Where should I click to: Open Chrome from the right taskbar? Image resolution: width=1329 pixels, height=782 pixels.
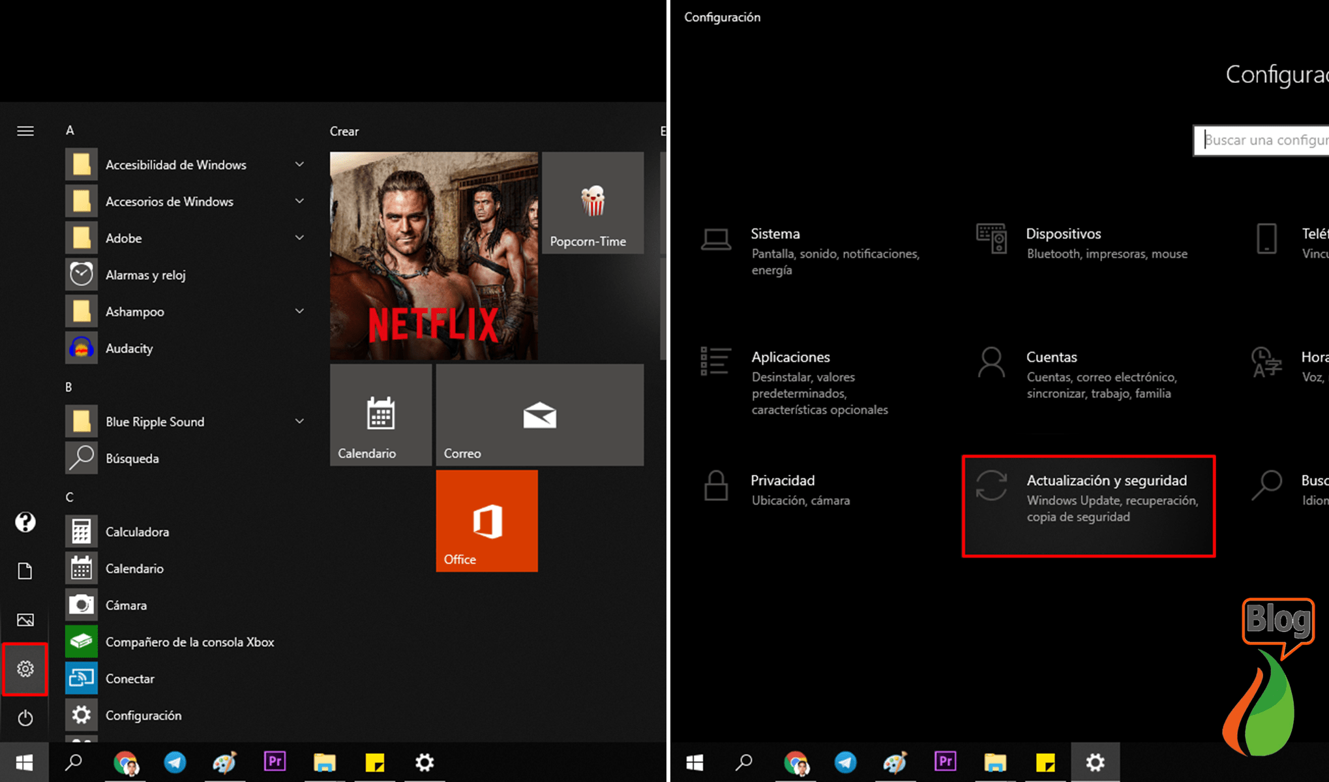tap(796, 762)
